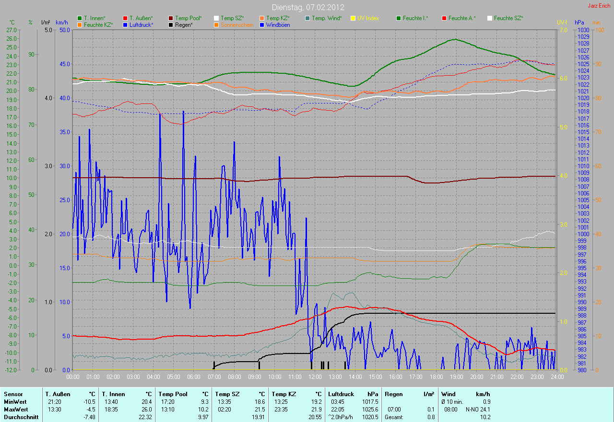Click the chart title Dienstag, 07.02.2012
Screen dimensions: 614x422
coord(307,7)
